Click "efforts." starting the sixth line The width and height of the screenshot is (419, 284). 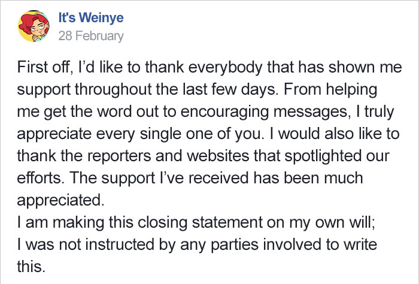41,178
